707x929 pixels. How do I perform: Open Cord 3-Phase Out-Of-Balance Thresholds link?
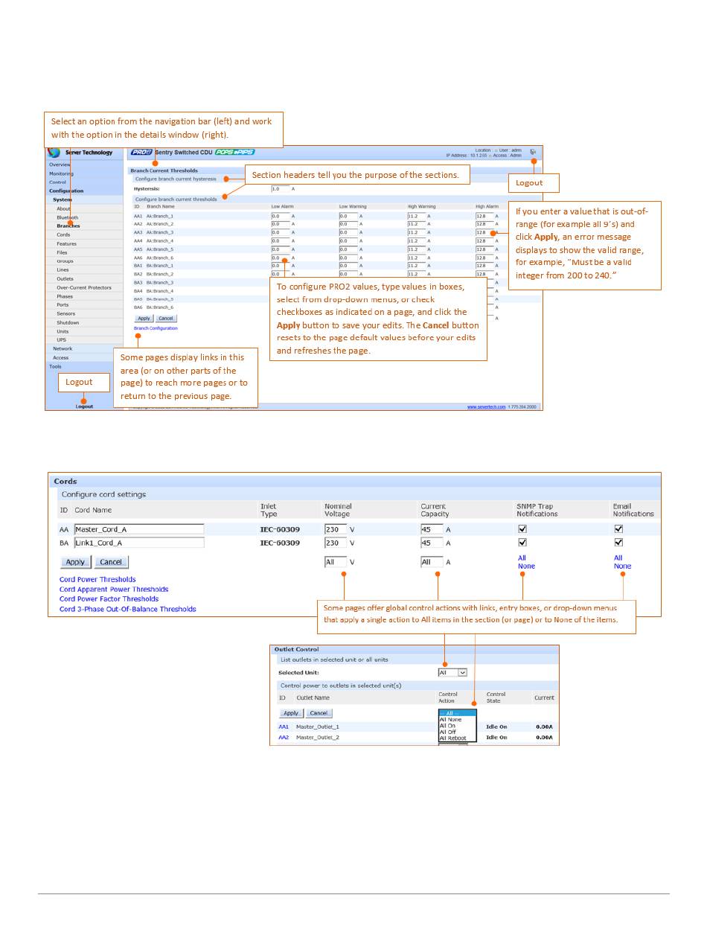[128, 609]
